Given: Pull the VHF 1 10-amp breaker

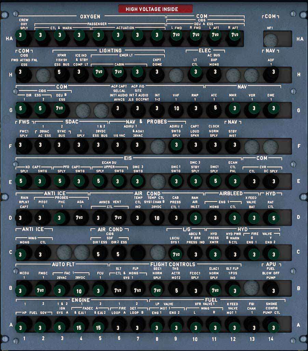Looking at the screenshot, I should [x=176, y=109].
